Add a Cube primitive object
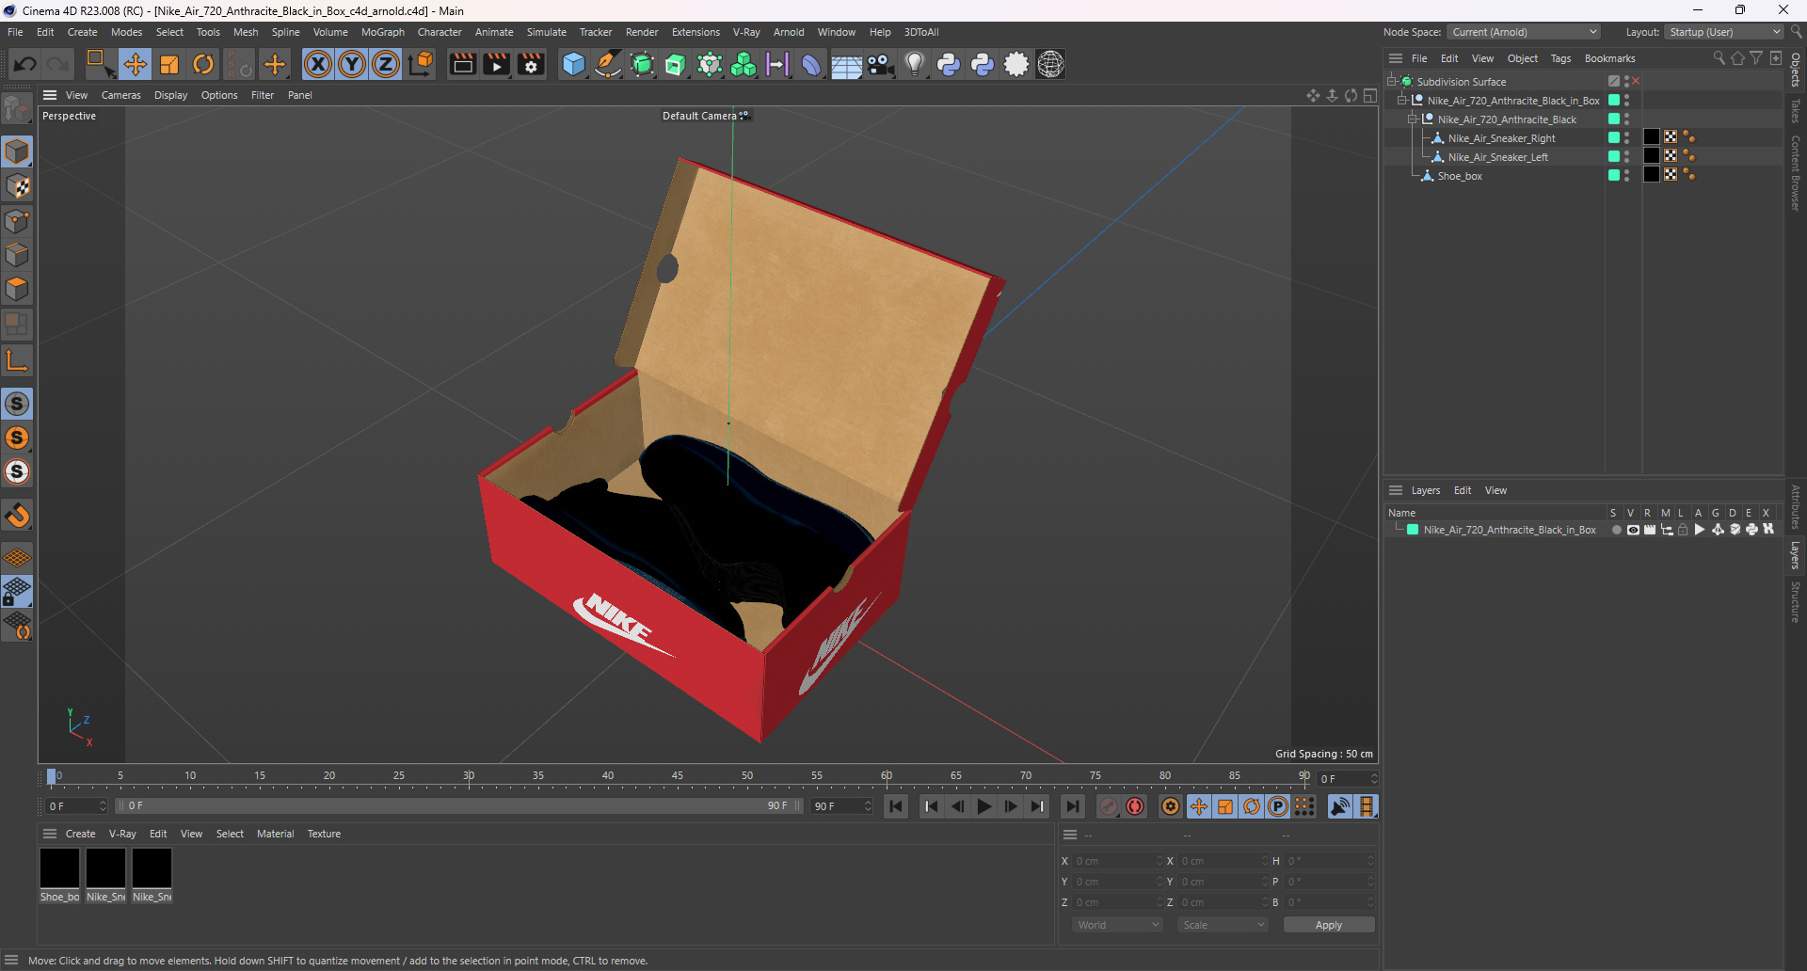The width and height of the screenshot is (1807, 971). pyautogui.click(x=573, y=64)
